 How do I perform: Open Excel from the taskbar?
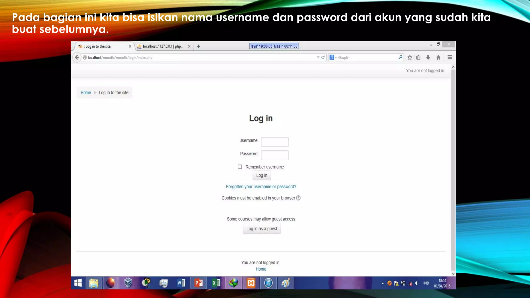click(x=216, y=283)
